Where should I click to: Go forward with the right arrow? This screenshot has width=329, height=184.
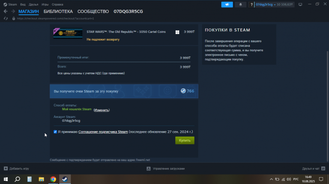coord(13,11)
